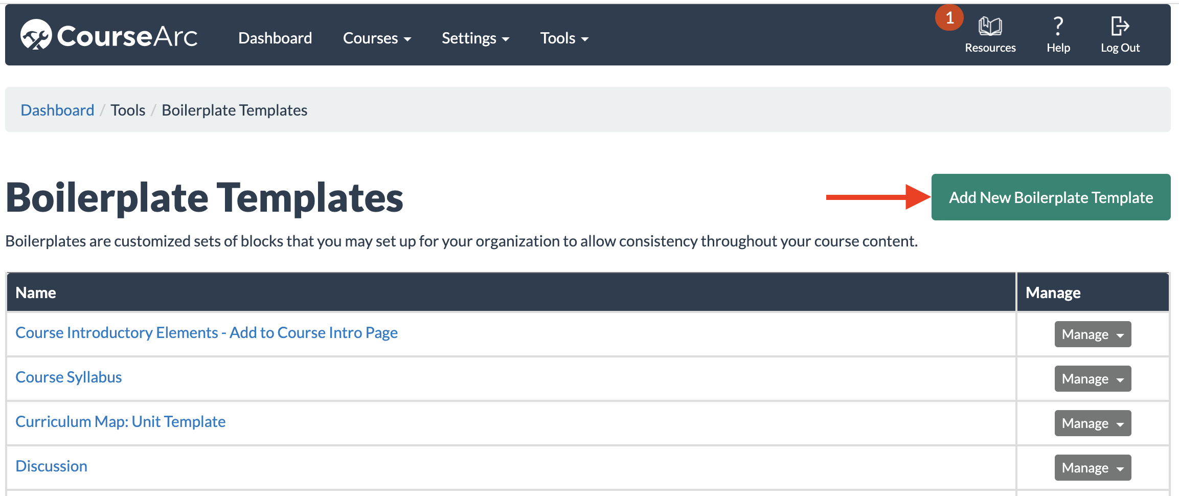
Task: Open Course Introductory Elements template link
Action: pos(207,333)
